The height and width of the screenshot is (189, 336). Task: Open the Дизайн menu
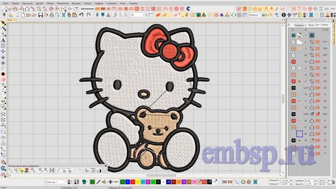(x=39, y=4)
